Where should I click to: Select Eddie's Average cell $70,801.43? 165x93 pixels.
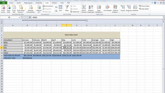(x=96, y=53)
